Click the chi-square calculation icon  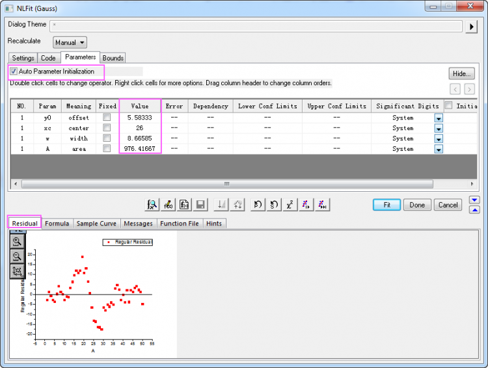290,205
